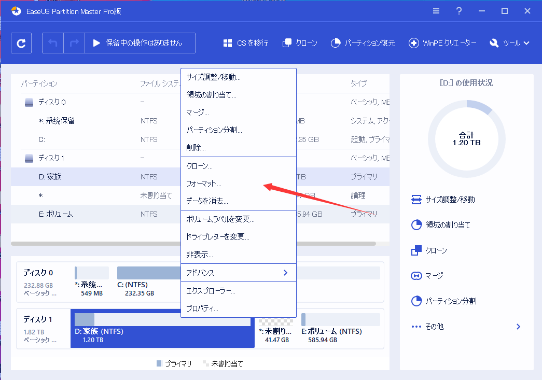Click the partition list horizontal scrollbar
The height and width of the screenshot is (380, 542).
pyautogui.click(x=193, y=244)
